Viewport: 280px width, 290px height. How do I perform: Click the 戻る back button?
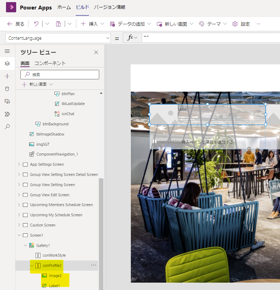pyautogui.click(x=16, y=24)
